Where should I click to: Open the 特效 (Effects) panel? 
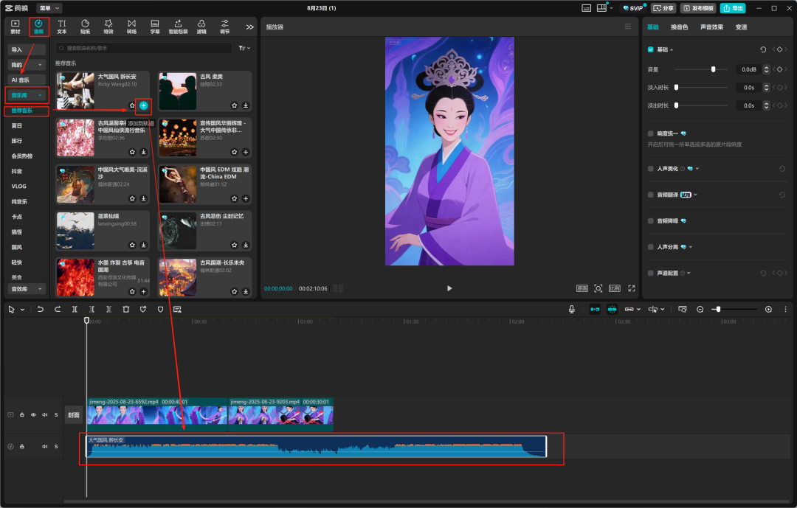coord(108,27)
